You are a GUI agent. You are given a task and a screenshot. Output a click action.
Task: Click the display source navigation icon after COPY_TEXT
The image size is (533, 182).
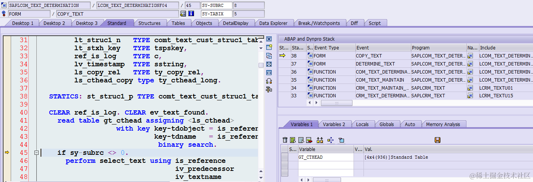click(183, 14)
